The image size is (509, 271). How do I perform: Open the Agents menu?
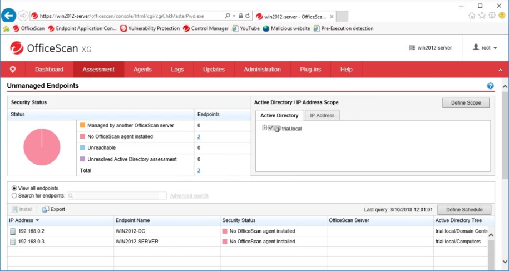[x=142, y=70]
